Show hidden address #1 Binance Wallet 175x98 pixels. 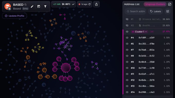(127, 19)
